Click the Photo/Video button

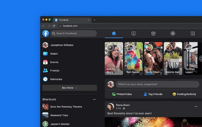coord(122,94)
